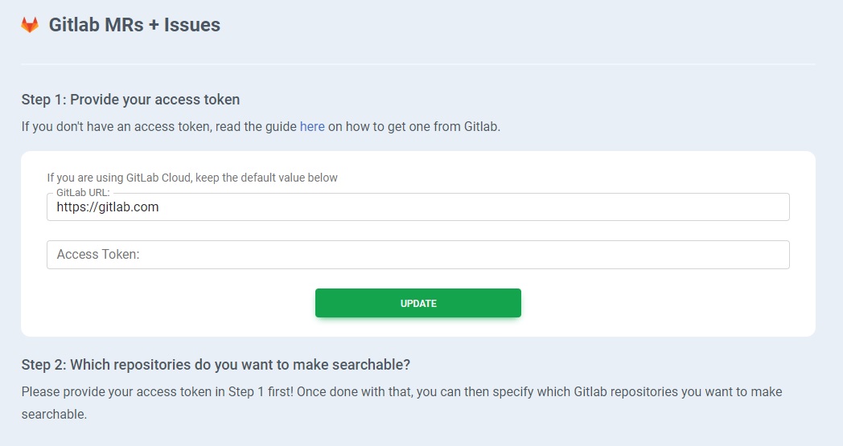843x446 pixels.
Task: Open the "here" access token guide link
Action: (x=312, y=126)
